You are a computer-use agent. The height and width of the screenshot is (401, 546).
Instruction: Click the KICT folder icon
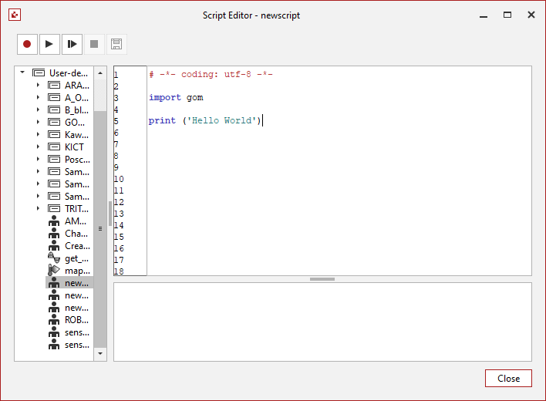click(54, 147)
